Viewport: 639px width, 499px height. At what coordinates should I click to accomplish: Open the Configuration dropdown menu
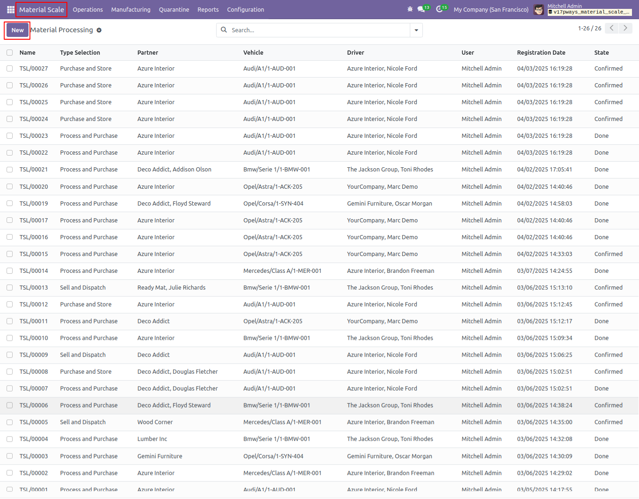pos(246,9)
